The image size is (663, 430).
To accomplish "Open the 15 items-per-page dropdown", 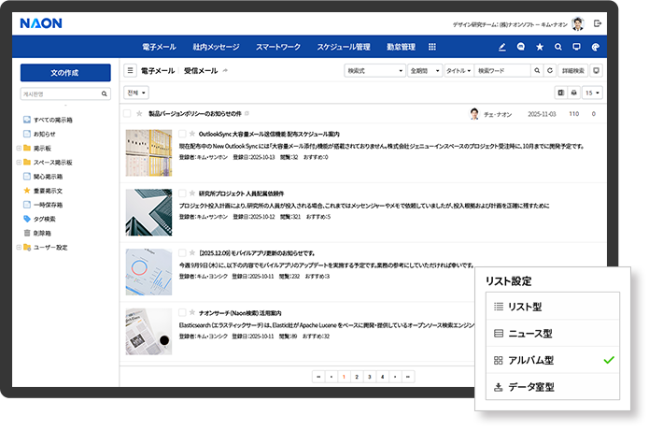I will (592, 93).
